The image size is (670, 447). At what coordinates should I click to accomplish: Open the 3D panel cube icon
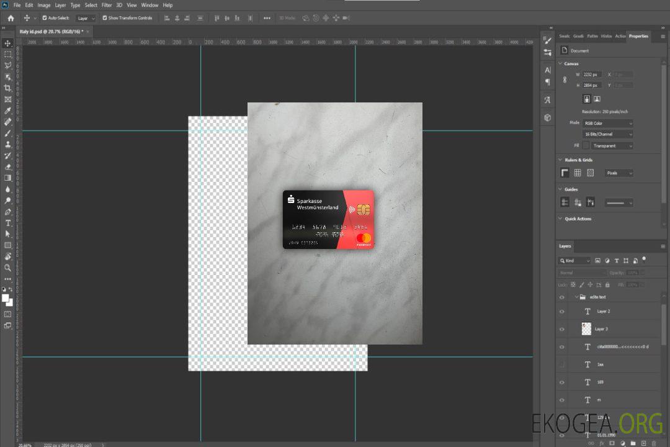coord(547,117)
